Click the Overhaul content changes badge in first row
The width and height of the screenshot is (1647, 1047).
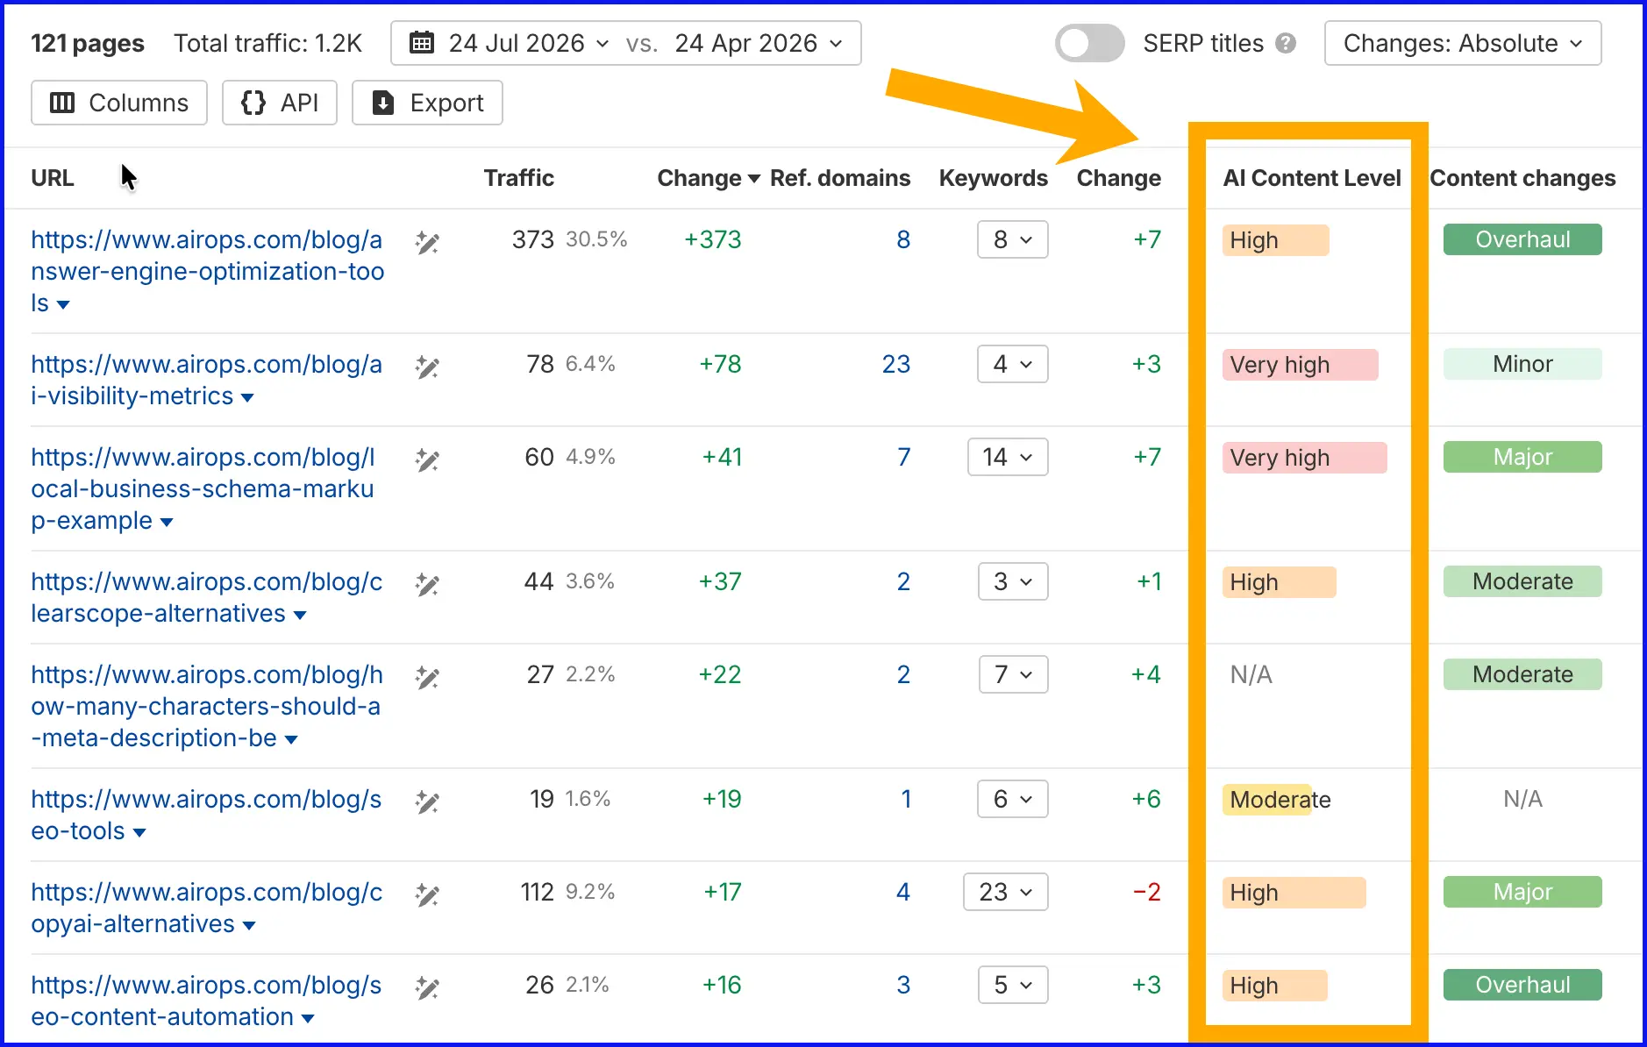coord(1522,239)
